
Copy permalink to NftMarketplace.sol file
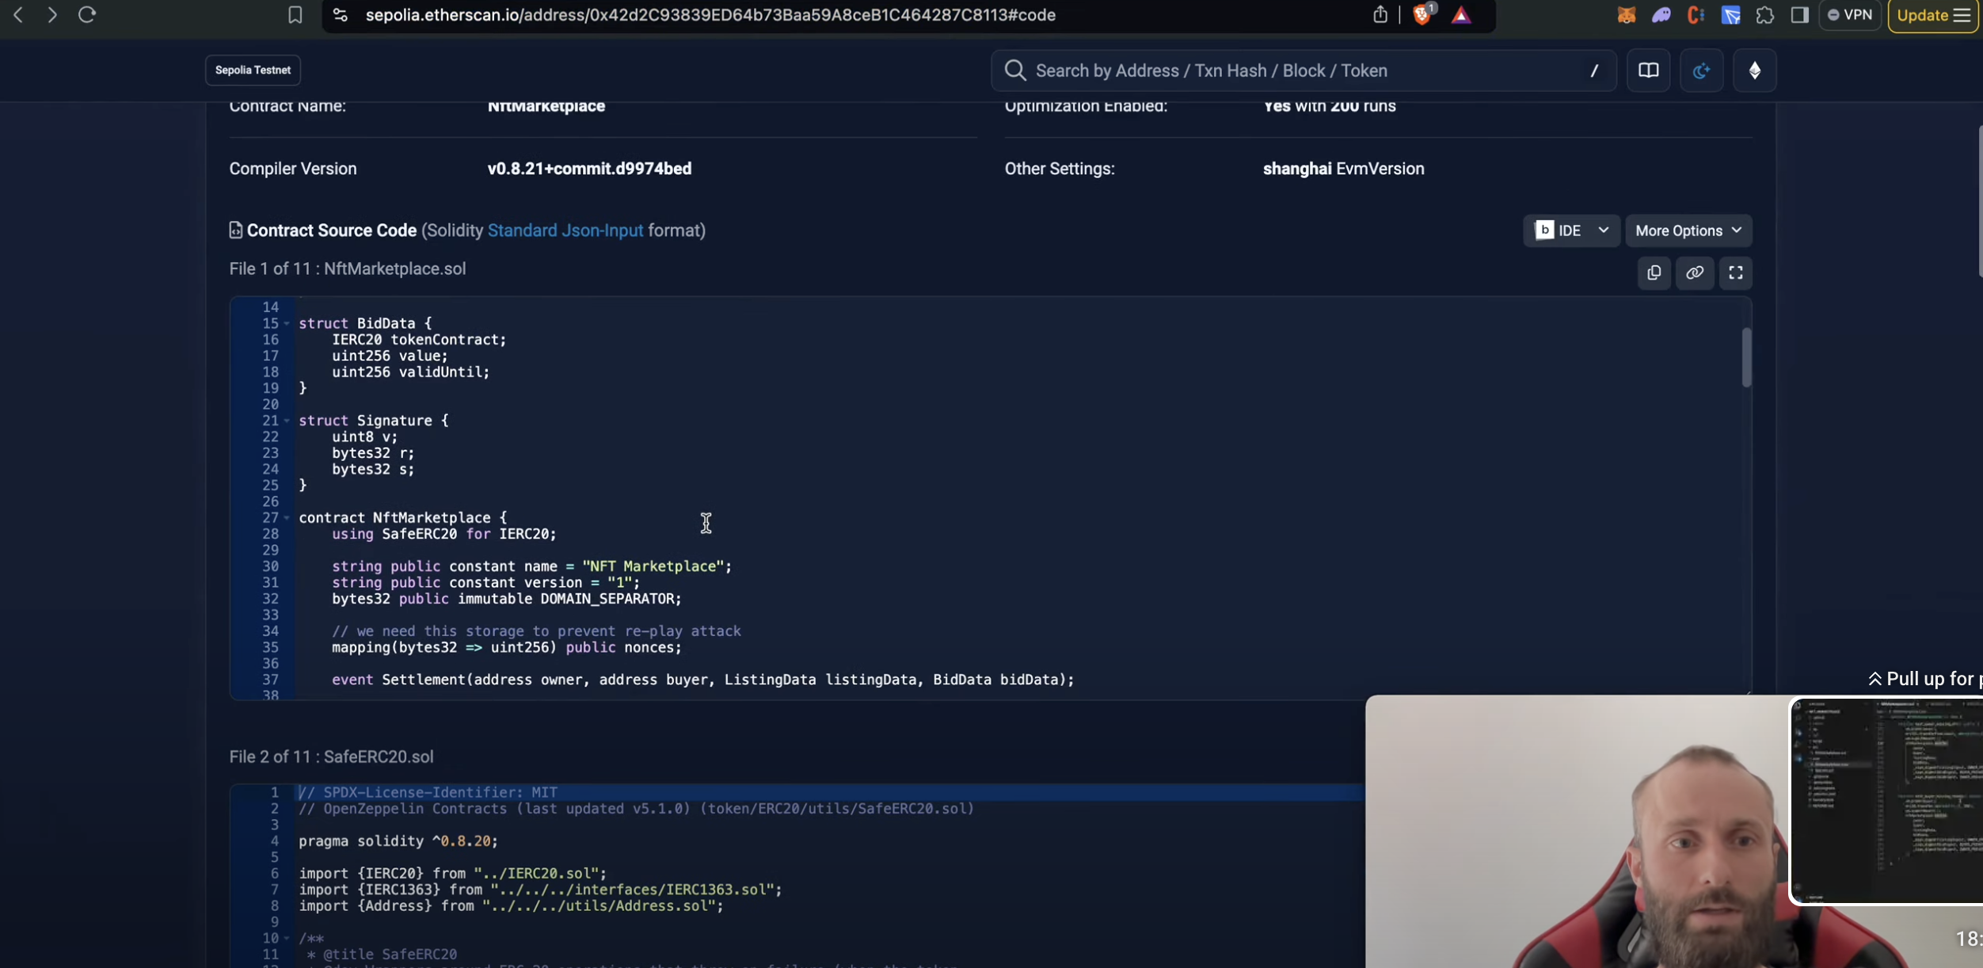(1695, 272)
